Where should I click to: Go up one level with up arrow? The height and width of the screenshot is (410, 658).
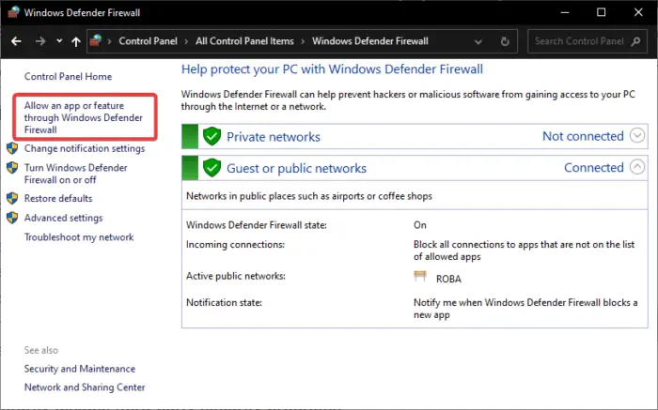click(x=76, y=41)
